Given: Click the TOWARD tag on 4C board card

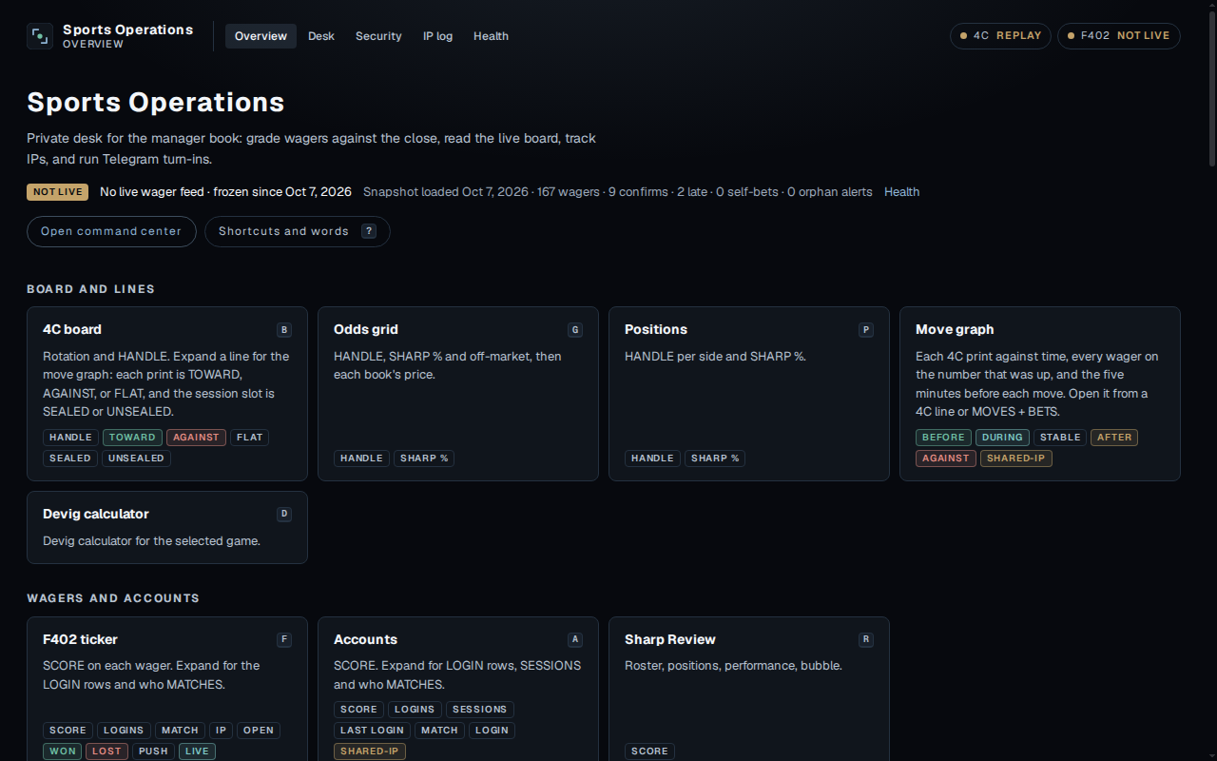Looking at the screenshot, I should coord(132,438).
